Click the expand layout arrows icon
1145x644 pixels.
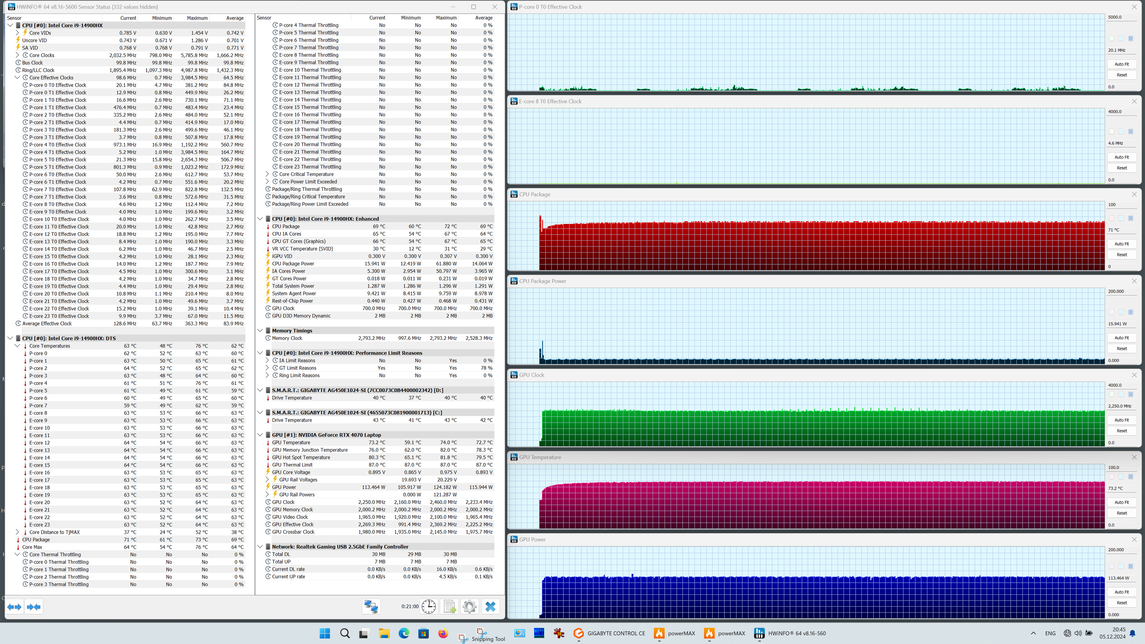(x=14, y=607)
